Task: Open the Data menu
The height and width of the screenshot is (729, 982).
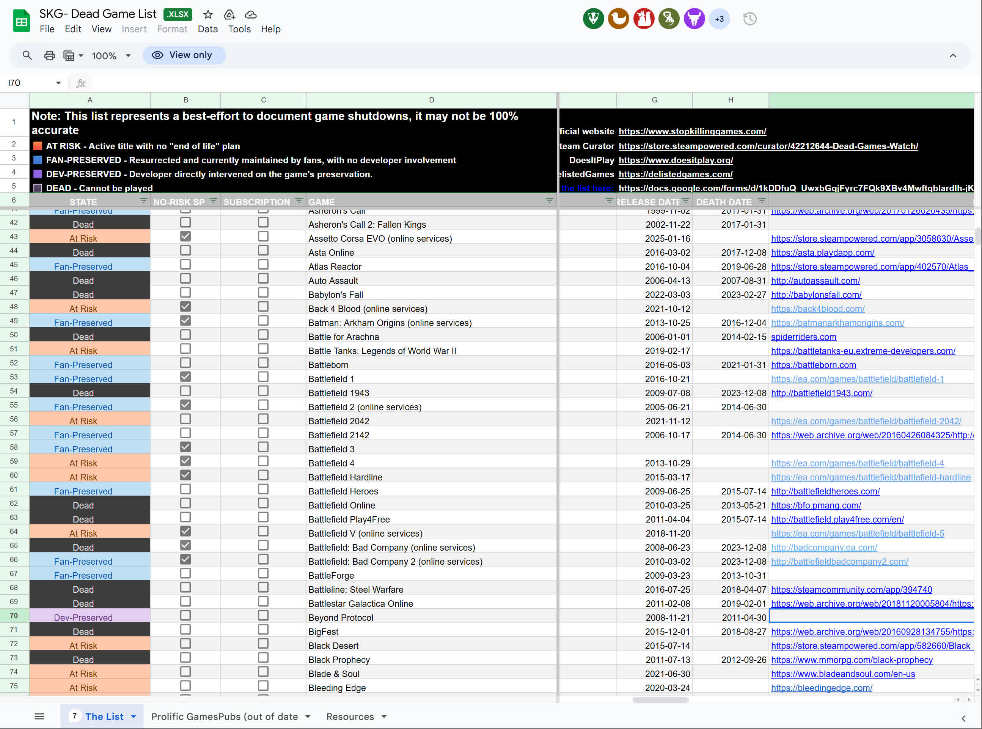Action: [x=207, y=29]
